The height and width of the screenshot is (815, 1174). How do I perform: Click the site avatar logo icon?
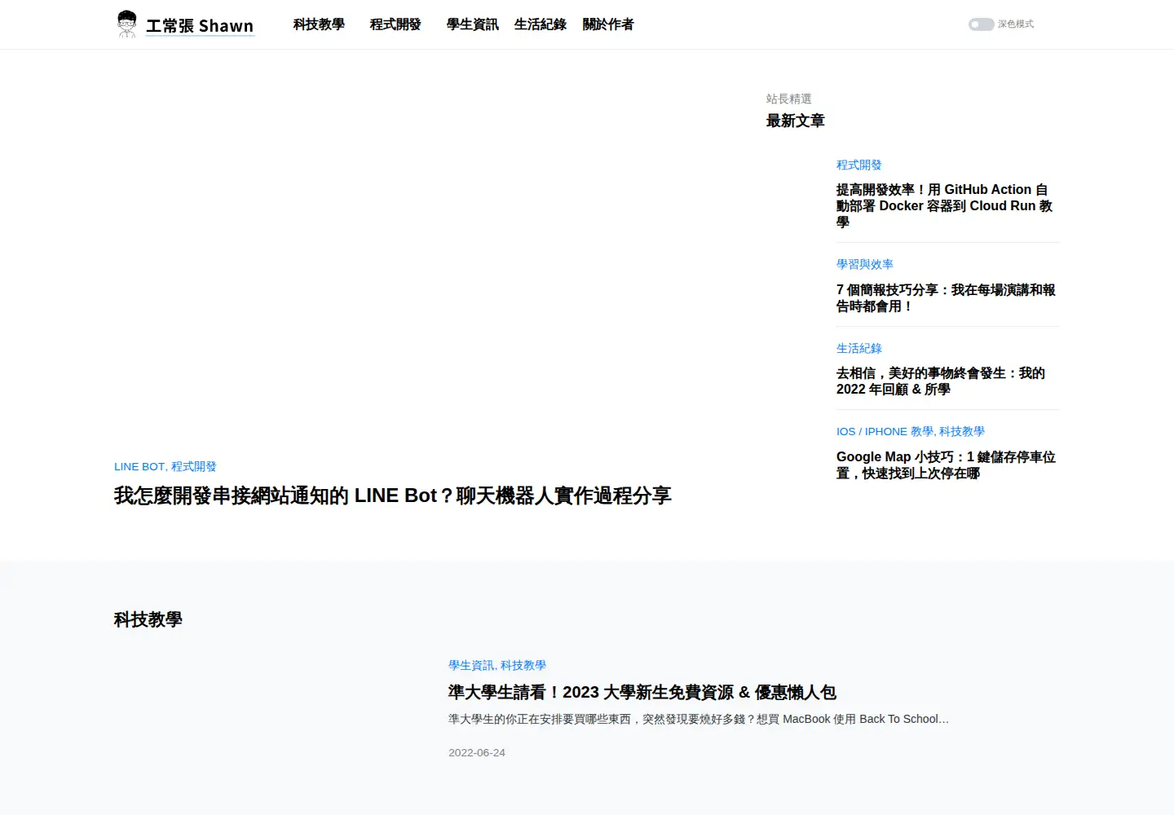(126, 24)
